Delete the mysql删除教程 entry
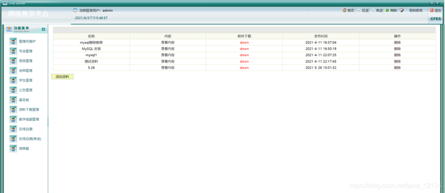This screenshot has width=445, height=193. [397, 43]
